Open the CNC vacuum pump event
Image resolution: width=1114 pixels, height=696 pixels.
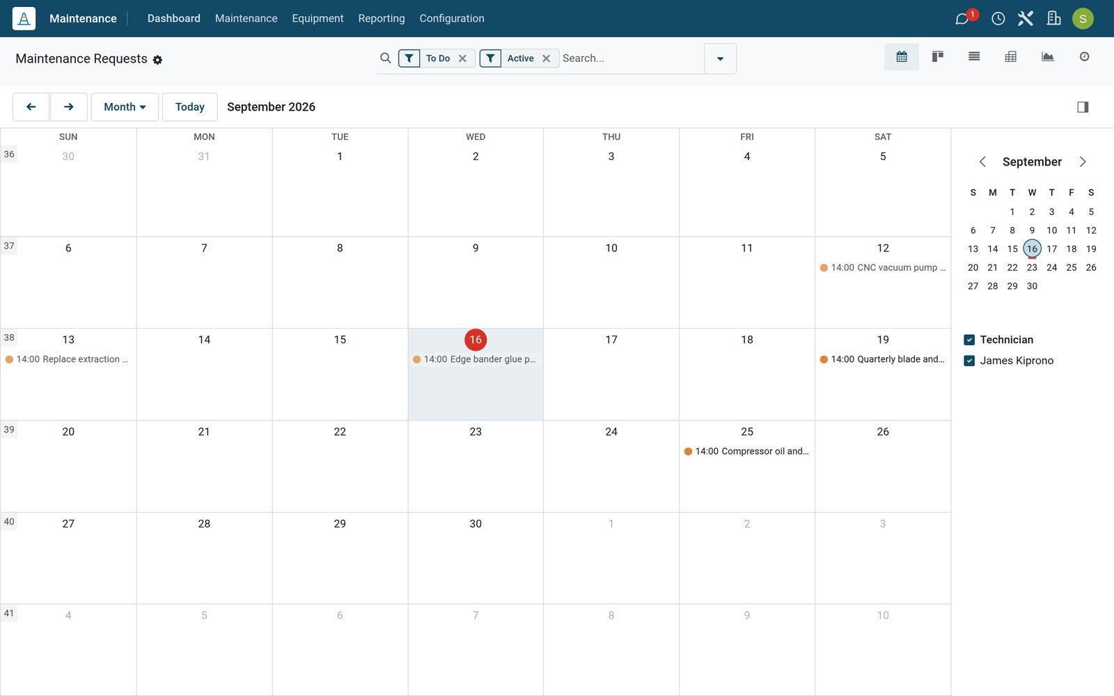pyautogui.click(x=882, y=268)
